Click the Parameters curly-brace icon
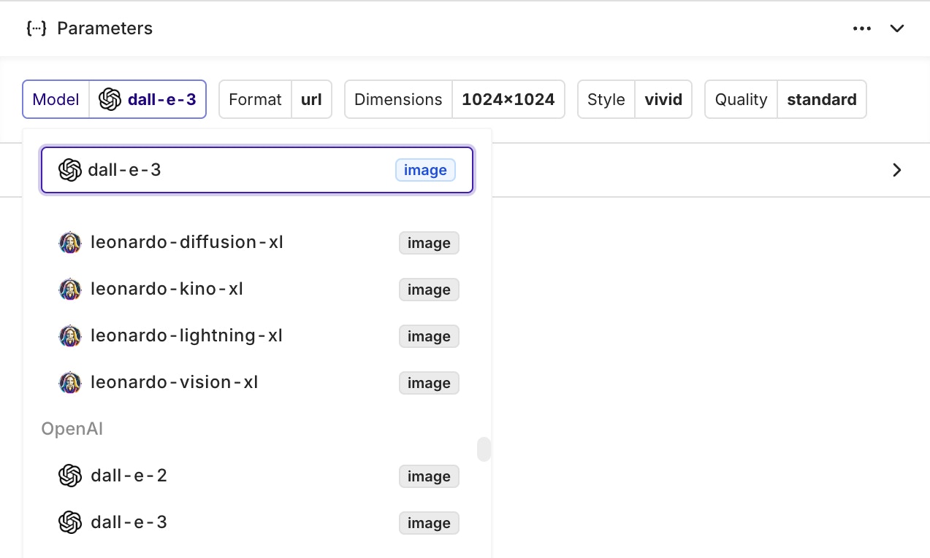This screenshot has width=930, height=558. pyautogui.click(x=36, y=28)
